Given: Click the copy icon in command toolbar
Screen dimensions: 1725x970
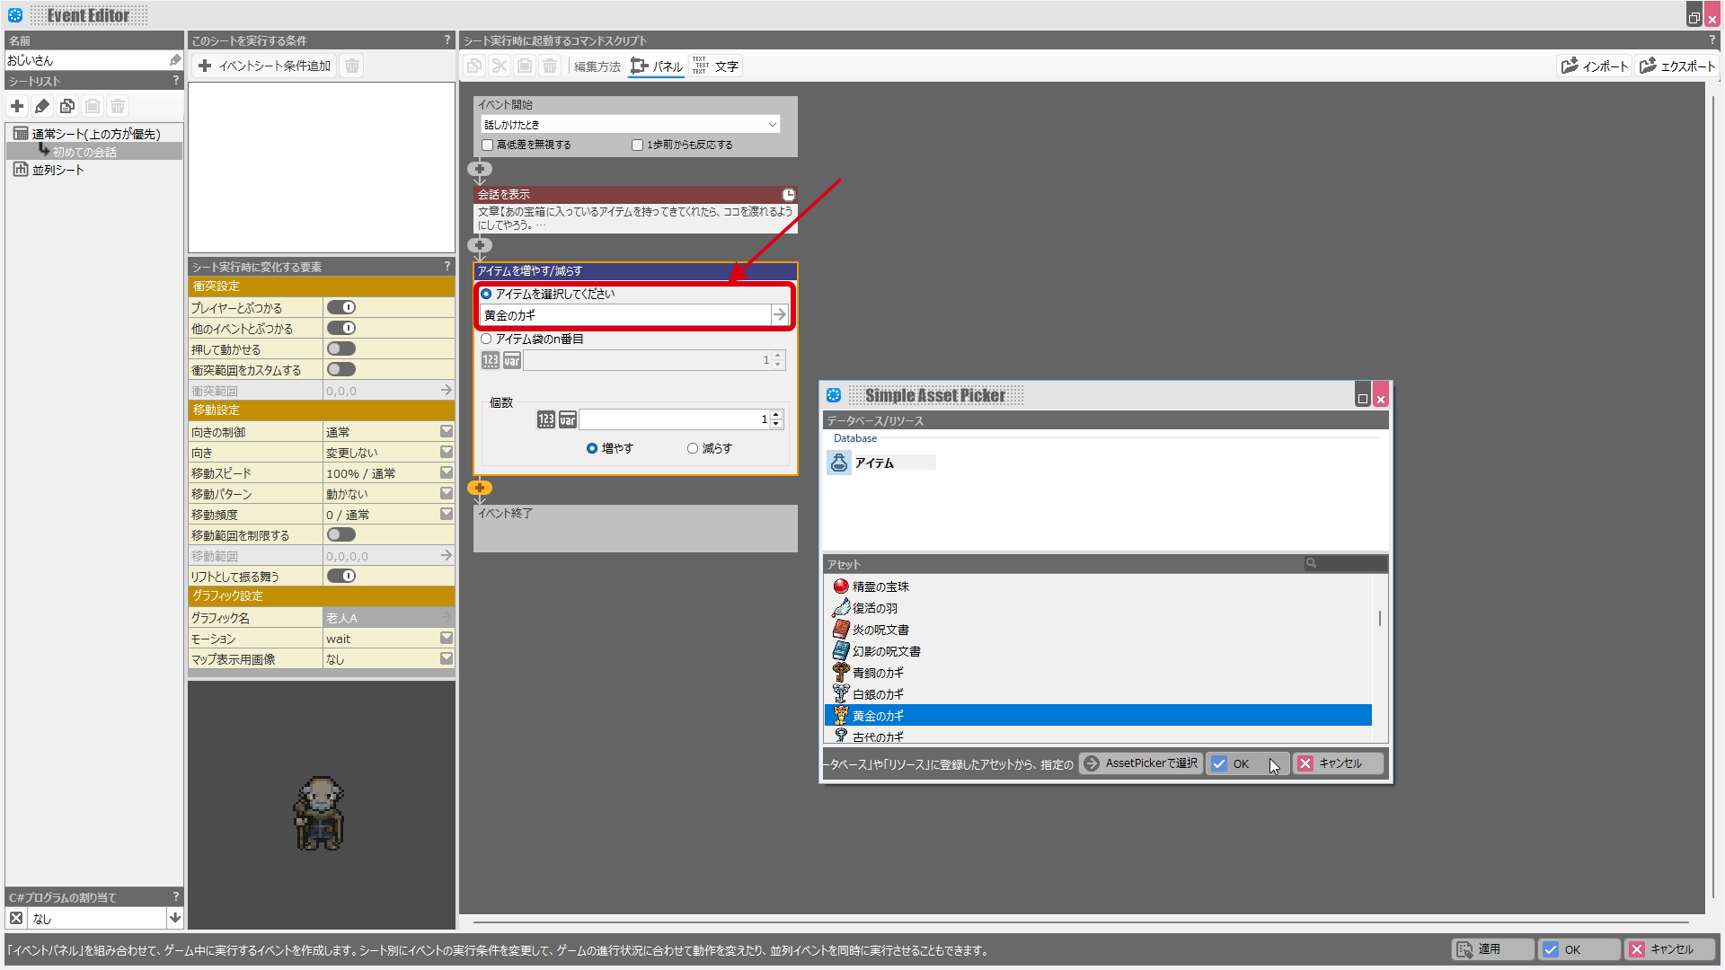Looking at the screenshot, I should 474,66.
